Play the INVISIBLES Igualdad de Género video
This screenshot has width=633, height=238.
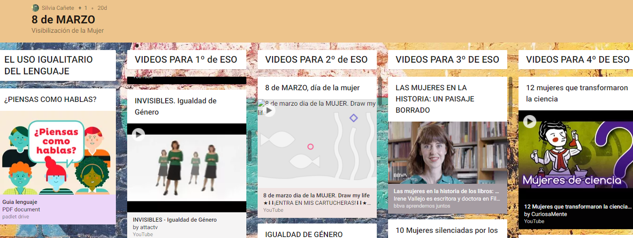pos(138,135)
